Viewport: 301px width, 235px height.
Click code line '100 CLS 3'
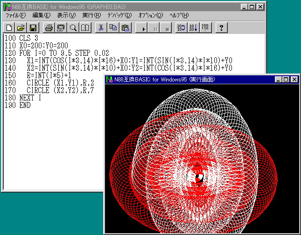pos(21,38)
